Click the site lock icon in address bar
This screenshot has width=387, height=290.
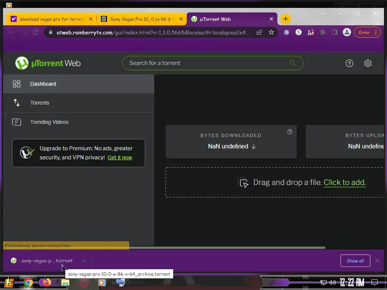(x=51, y=32)
